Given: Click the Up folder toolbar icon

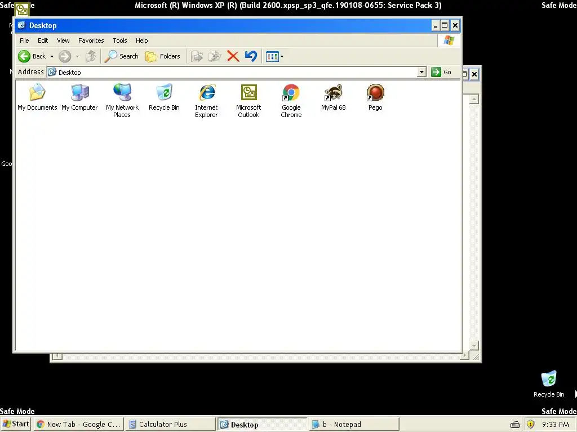Looking at the screenshot, I should 91,56.
